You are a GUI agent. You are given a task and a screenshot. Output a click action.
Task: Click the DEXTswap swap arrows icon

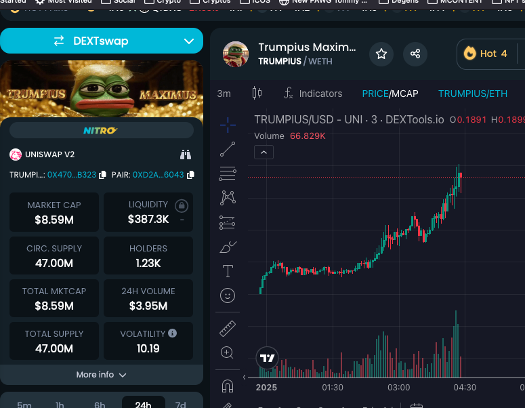59,41
